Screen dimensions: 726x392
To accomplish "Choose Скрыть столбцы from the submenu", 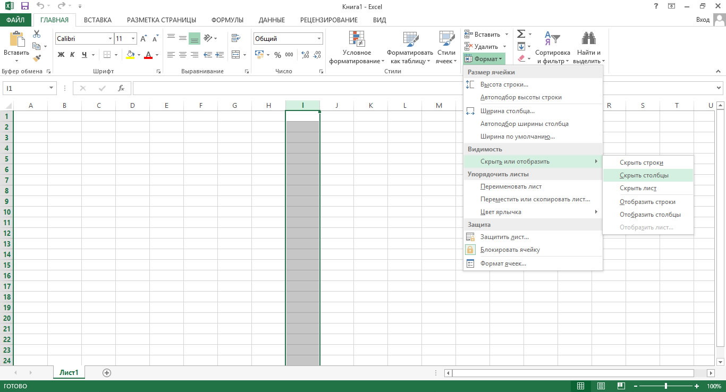I will [644, 175].
